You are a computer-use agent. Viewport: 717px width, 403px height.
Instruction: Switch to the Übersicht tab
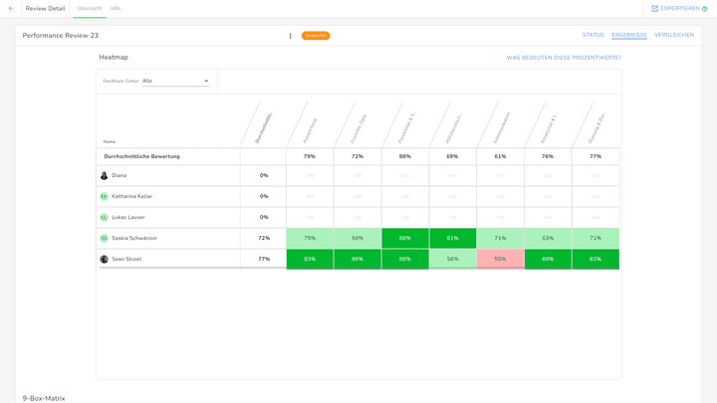point(90,8)
